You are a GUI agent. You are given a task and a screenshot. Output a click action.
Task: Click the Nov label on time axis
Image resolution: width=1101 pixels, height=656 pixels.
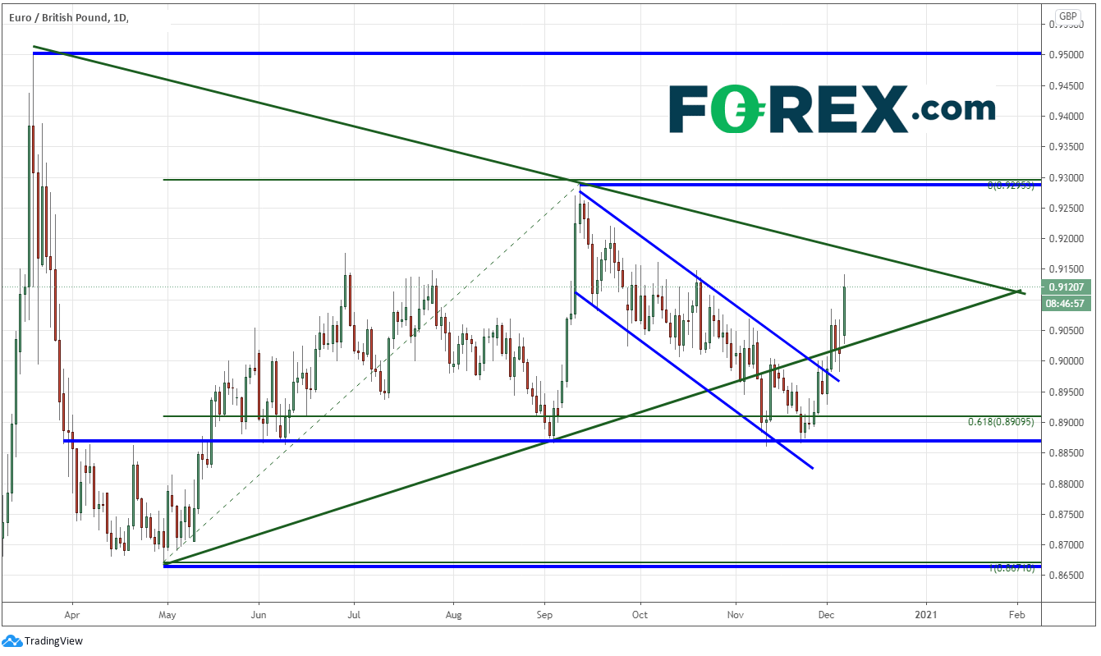[x=736, y=613]
